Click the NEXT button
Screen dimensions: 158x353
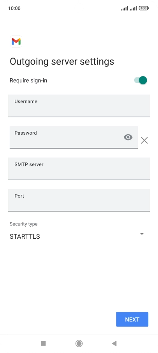[132, 319]
